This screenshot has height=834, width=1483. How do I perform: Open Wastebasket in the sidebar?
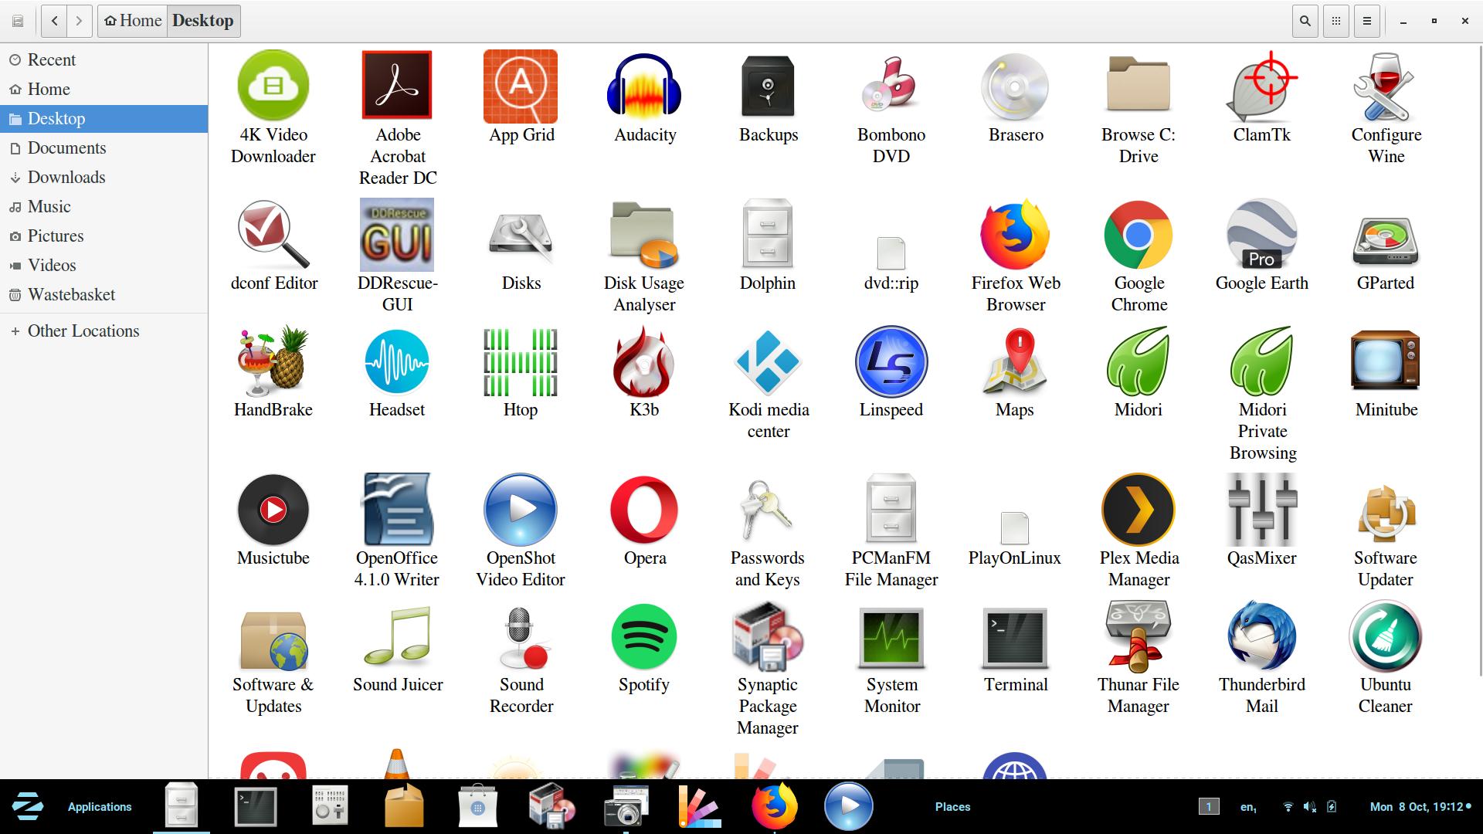[x=71, y=295]
